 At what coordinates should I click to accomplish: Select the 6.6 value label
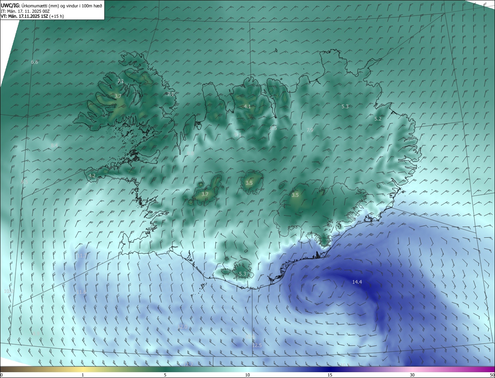35,62
